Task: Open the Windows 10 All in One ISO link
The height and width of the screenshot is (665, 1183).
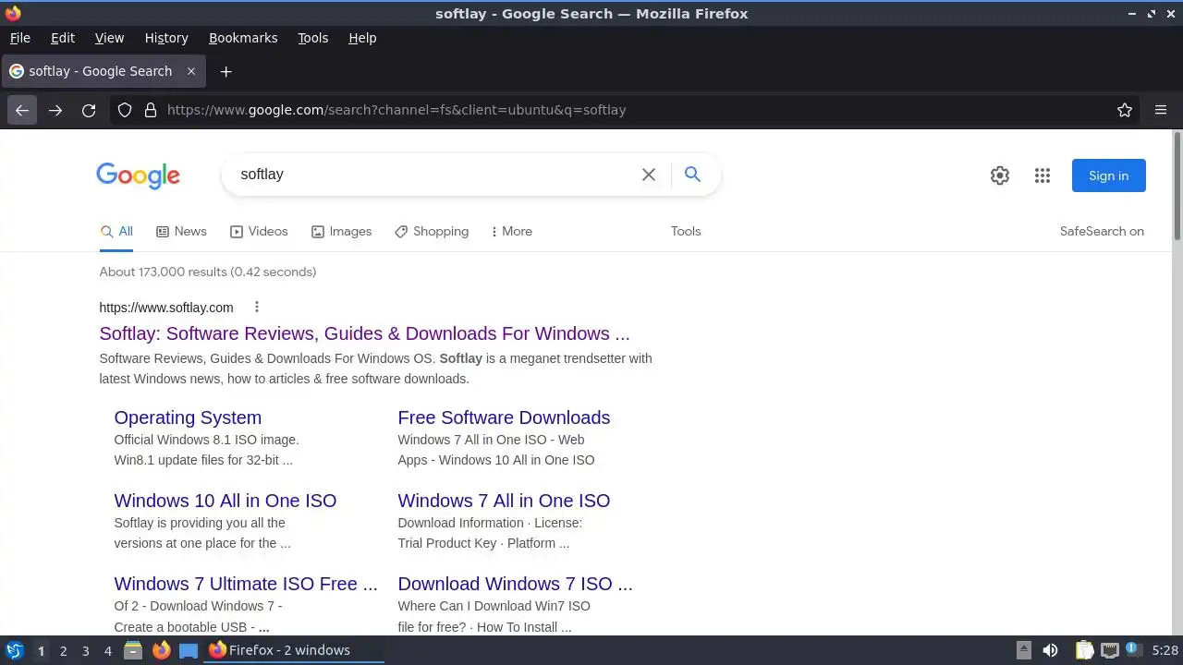Action: [x=226, y=501]
